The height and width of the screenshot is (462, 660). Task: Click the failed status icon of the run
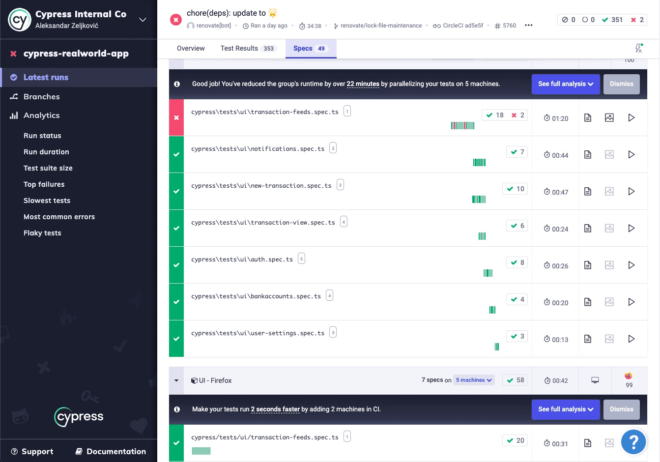click(176, 20)
